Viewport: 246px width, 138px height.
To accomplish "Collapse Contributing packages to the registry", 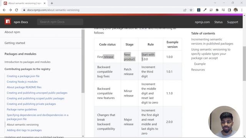I will point(27,69).
